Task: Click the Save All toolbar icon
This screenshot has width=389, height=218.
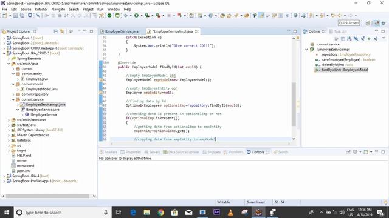Action: pos(22,15)
